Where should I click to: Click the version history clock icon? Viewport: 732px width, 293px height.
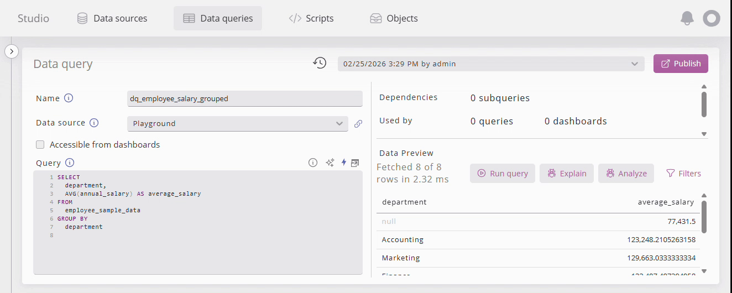[320, 63]
